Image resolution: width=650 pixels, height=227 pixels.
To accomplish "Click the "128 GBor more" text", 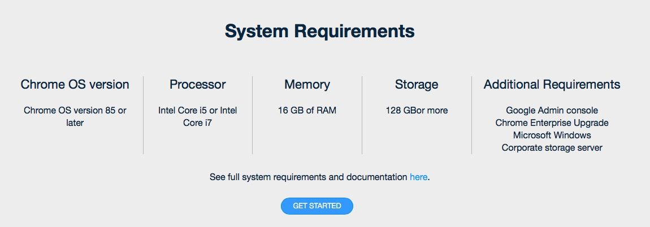I will tap(417, 111).
